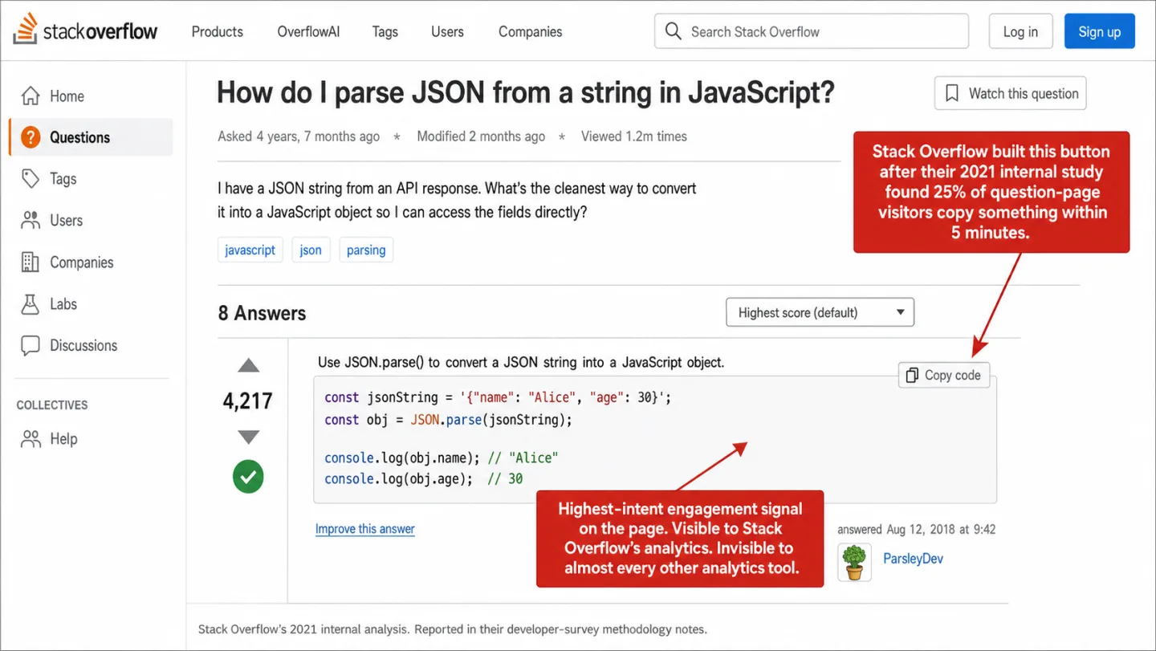The width and height of the screenshot is (1156, 651).
Task: Click 'Asked 4 years, 7 months ago'
Action: 299,136
